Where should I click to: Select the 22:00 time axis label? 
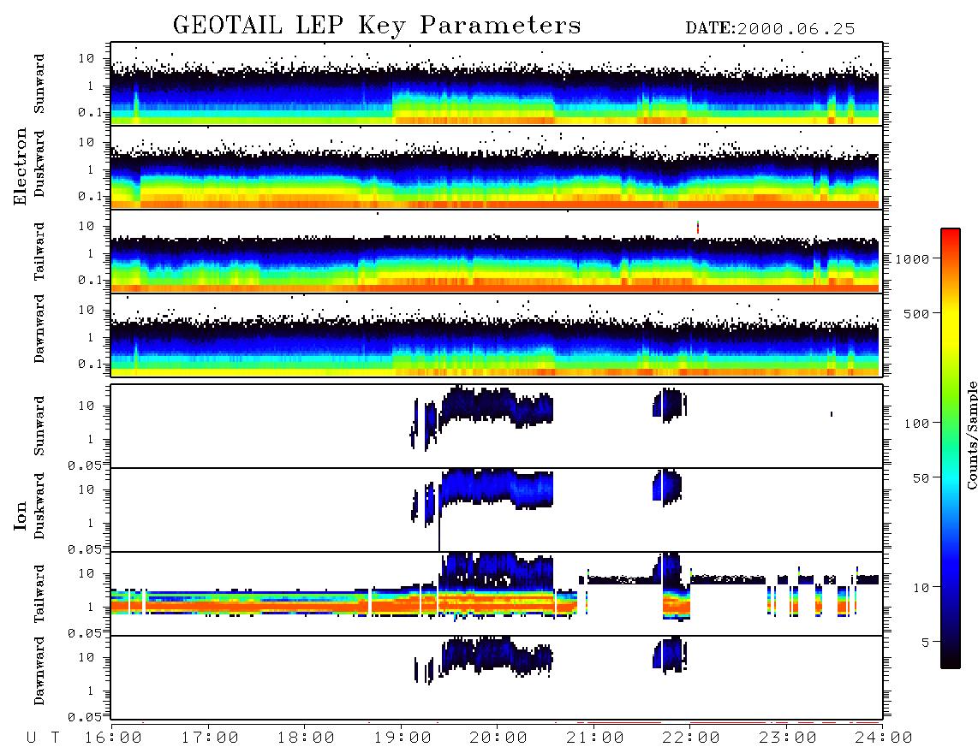692,738
